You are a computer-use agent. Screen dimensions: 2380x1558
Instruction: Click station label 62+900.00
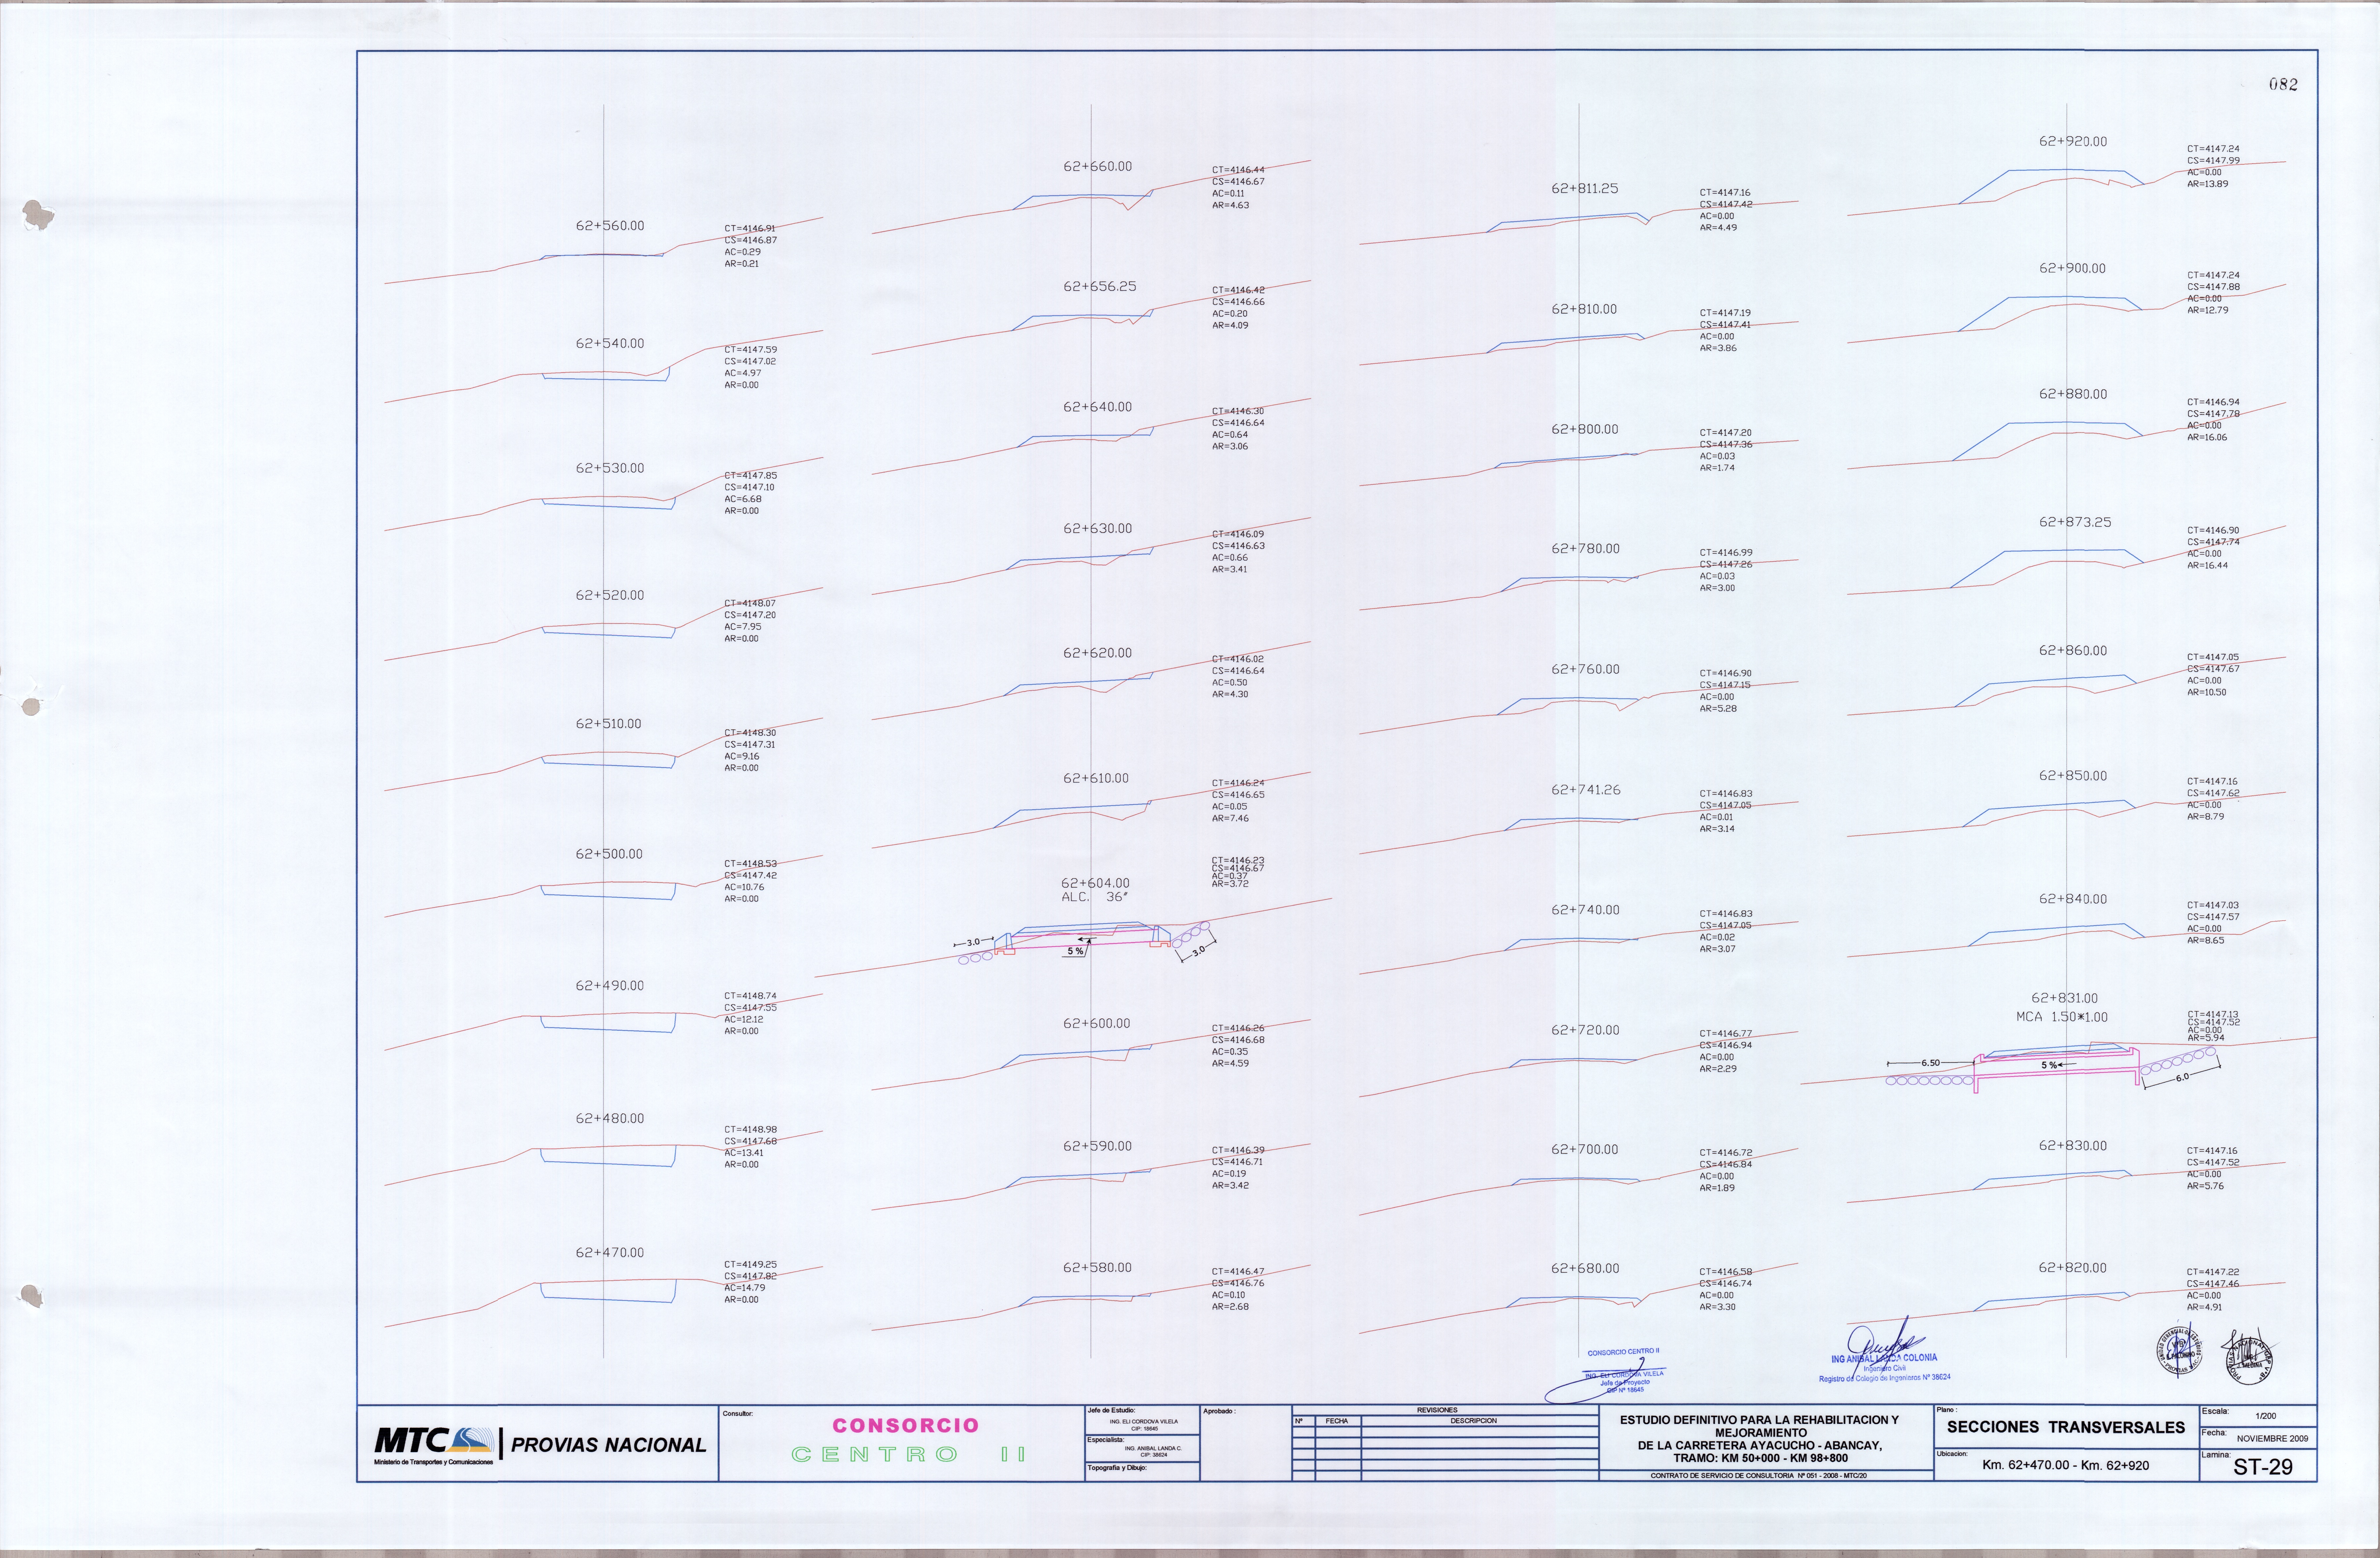click(2072, 269)
